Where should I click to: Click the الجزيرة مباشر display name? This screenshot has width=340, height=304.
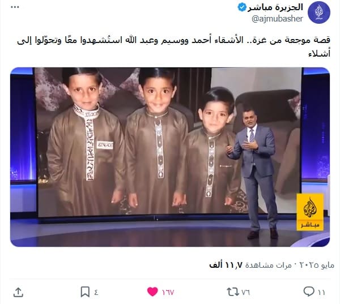[275, 7]
